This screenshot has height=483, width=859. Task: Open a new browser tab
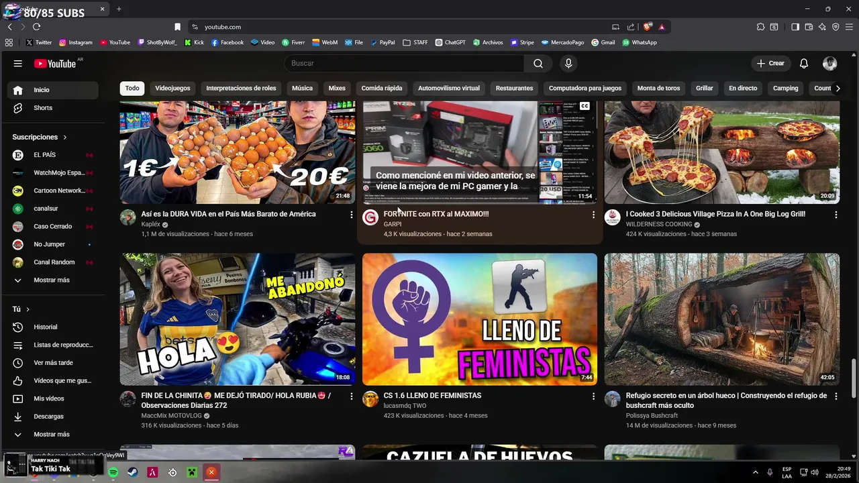[x=119, y=9]
